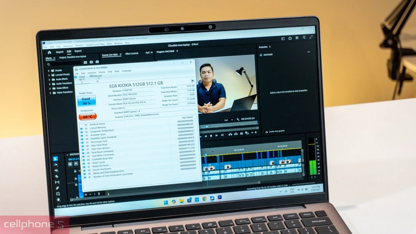Expand Video Transitions folder
The width and height of the screenshot is (416, 234).
click(50, 93)
